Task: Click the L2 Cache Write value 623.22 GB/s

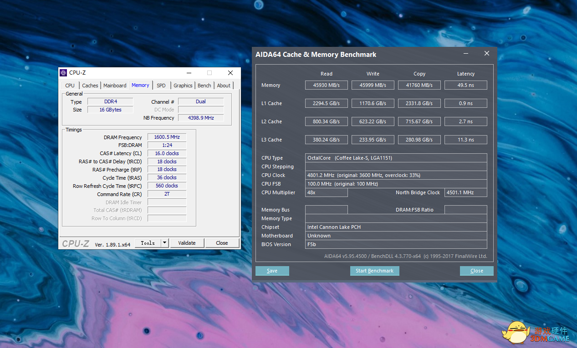Action: (373, 121)
